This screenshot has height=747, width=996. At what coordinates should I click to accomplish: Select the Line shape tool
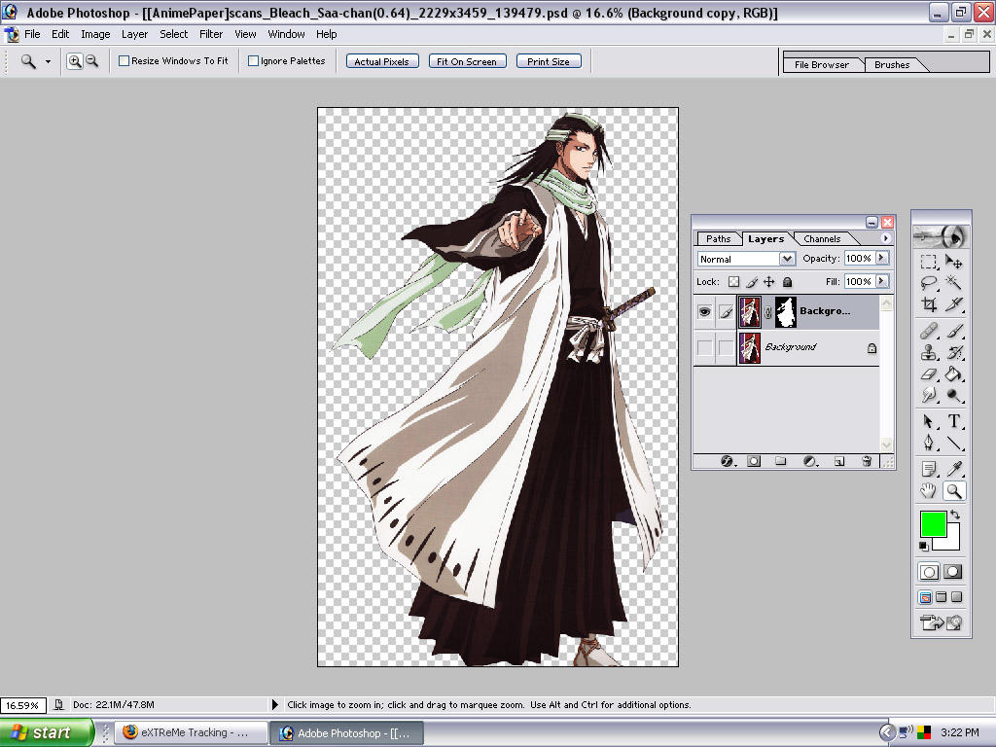953,443
